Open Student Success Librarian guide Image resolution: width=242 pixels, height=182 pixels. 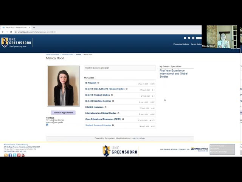98,125
